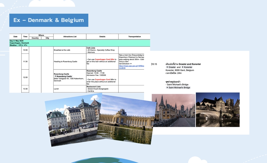Select the 13:30 time cell
The width and height of the screenshot is (267, 163).
point(25,89)
